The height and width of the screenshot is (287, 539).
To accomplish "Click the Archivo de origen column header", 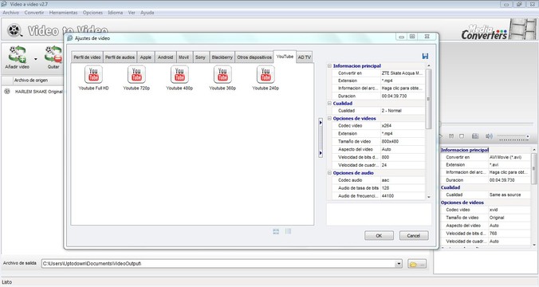I will pos(37,81).
